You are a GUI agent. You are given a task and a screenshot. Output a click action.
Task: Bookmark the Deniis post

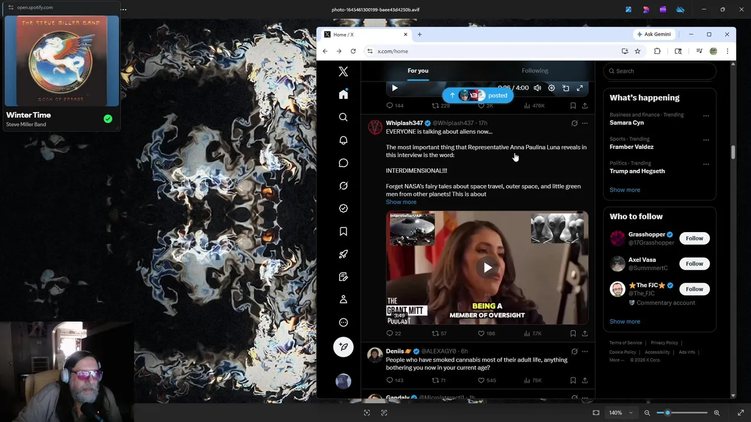[x=573, y=380]
